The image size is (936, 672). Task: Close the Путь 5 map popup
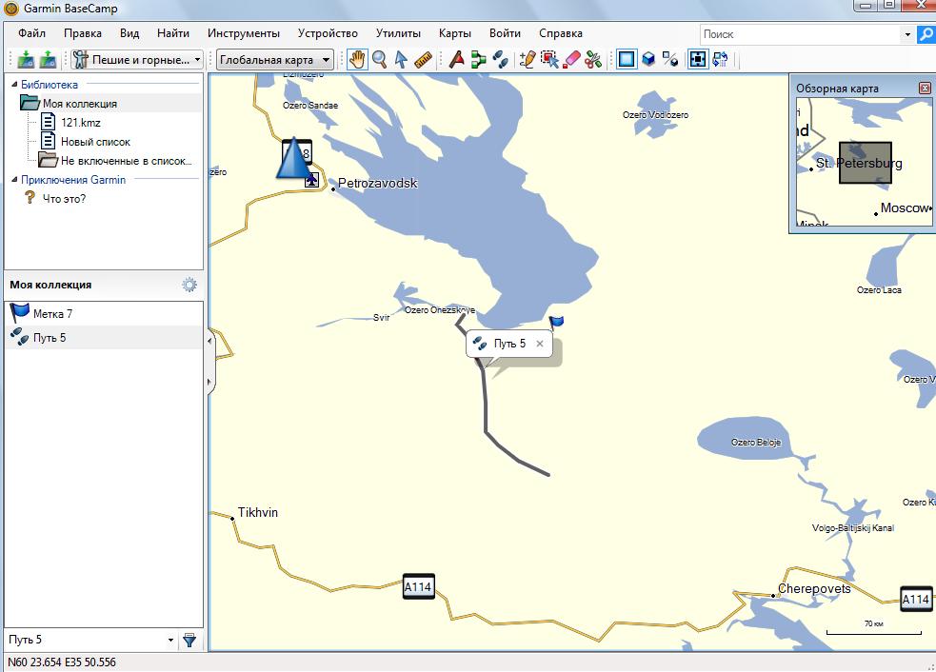click(x=540, y=344)
